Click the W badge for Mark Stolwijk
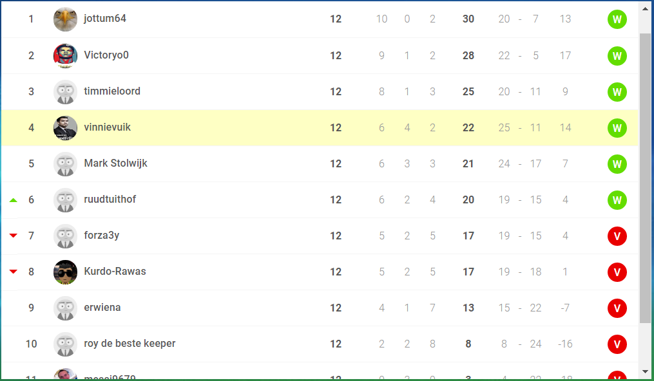654x381 pixels. pos(617,164)
